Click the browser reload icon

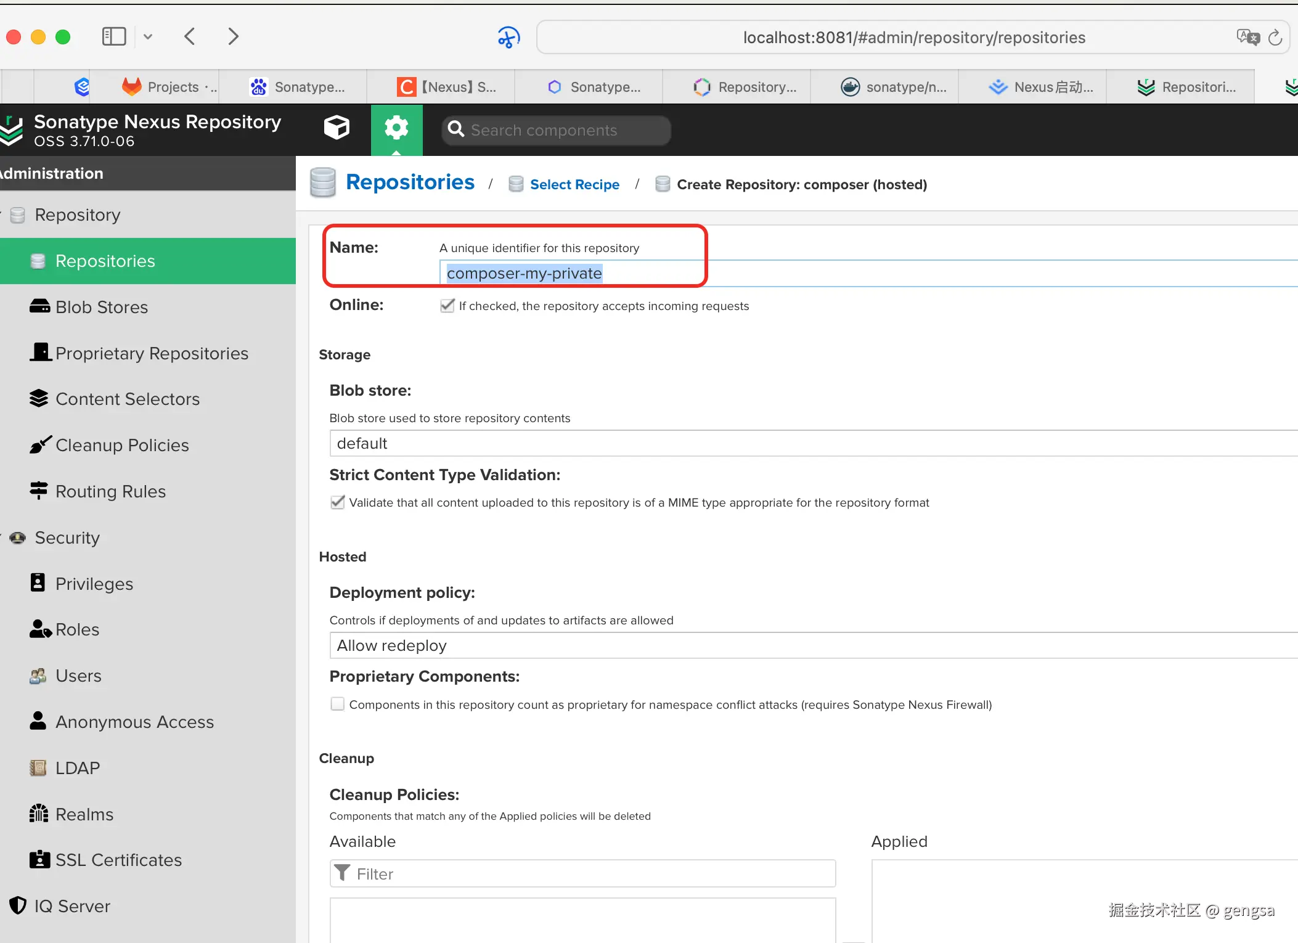[1275, 38]
